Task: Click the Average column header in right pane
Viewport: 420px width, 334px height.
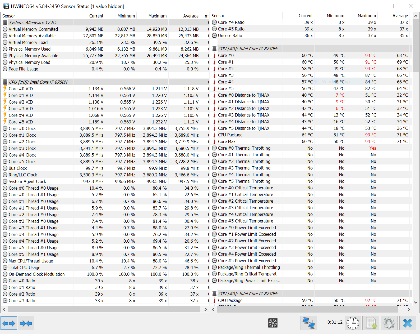Action: 394,16
